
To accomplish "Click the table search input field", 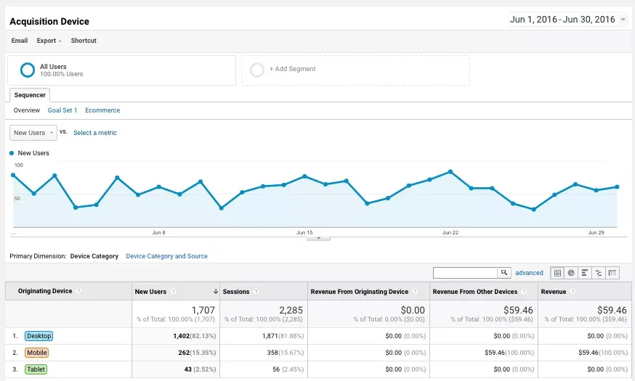I will tap(465, 273).
